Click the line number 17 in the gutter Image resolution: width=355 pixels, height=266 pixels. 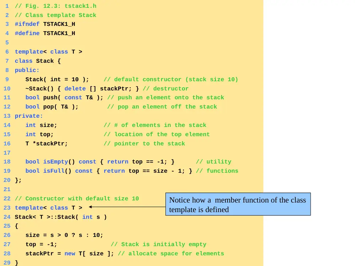coord(7,153)
